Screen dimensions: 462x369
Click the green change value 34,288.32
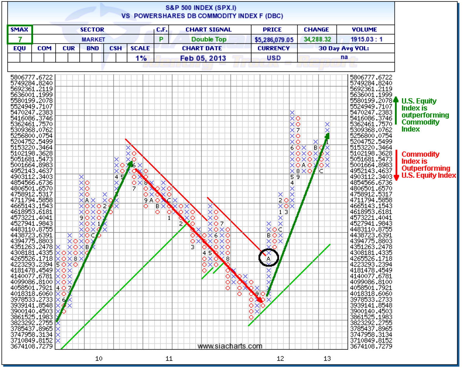point(317,39)
